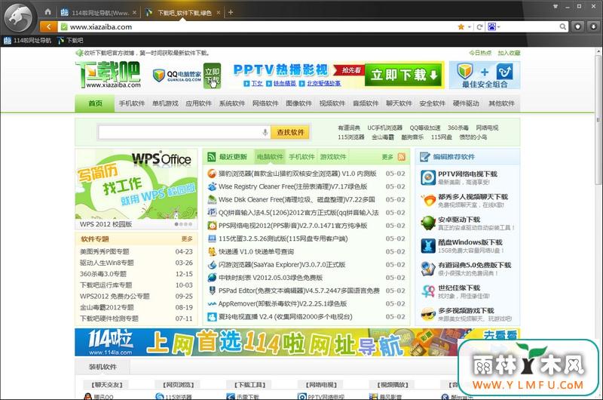This screenshot has width=603, height=400.
Task: Focus the software search input field
Action: point(179,132)
